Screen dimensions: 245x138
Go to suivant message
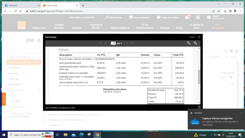click(231, 57)
